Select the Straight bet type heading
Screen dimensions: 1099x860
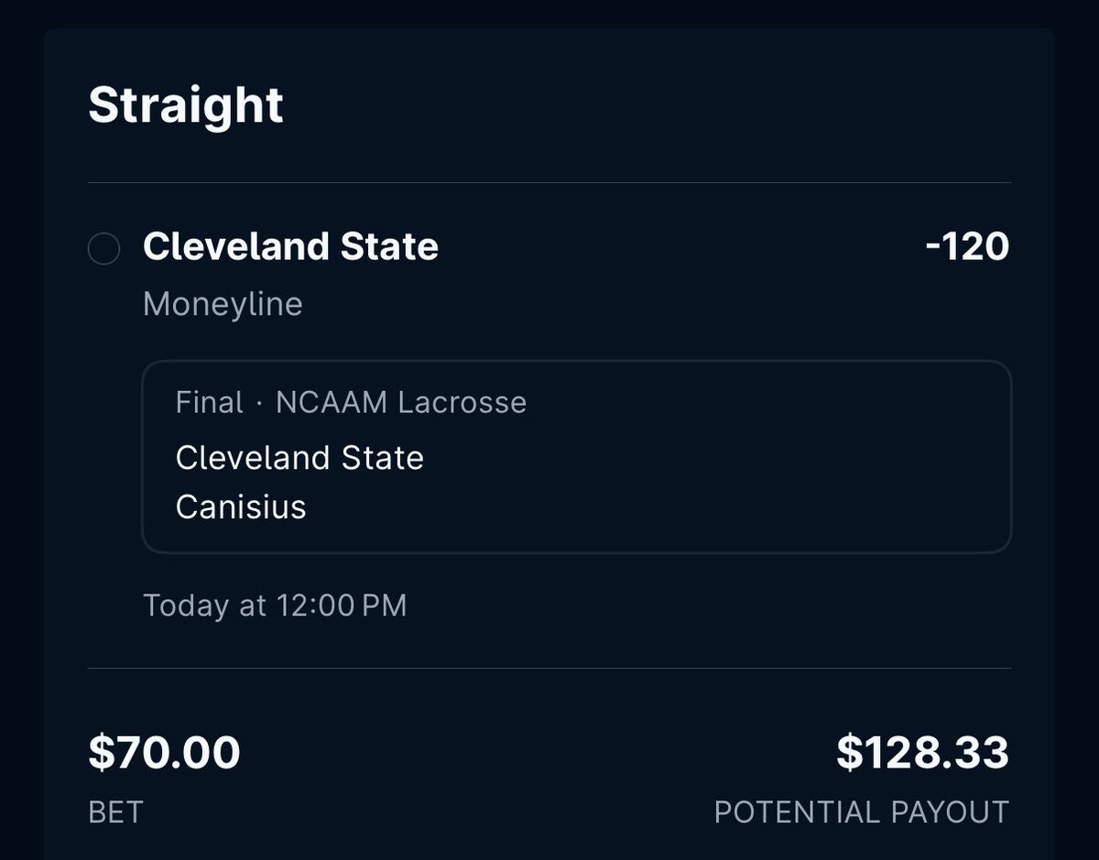coord(186,105)
